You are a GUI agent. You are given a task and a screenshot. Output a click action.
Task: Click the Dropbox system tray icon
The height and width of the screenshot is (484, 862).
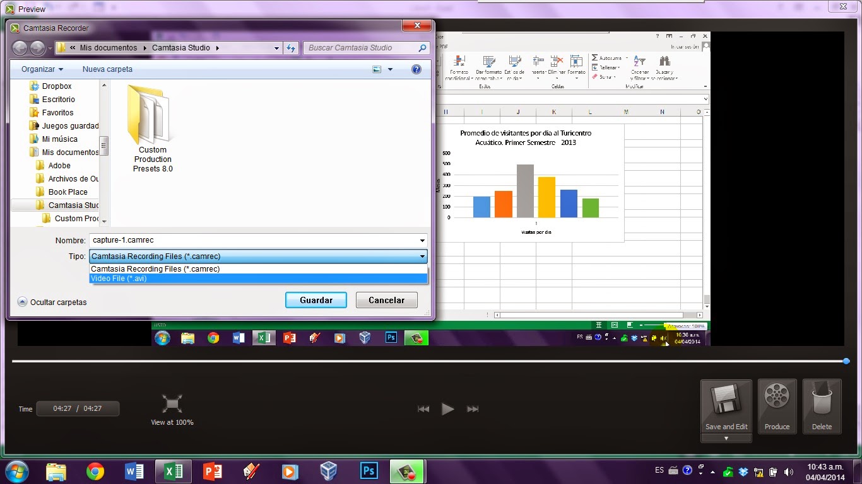tap(743, 471)
